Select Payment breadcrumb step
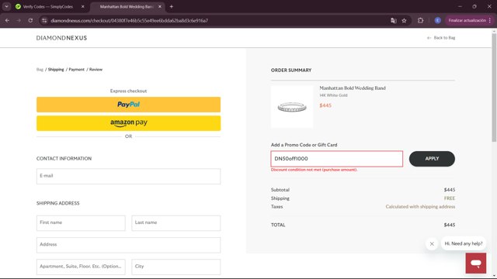The height and width of the screenshot is (279, 497). (x=76, y=69)
